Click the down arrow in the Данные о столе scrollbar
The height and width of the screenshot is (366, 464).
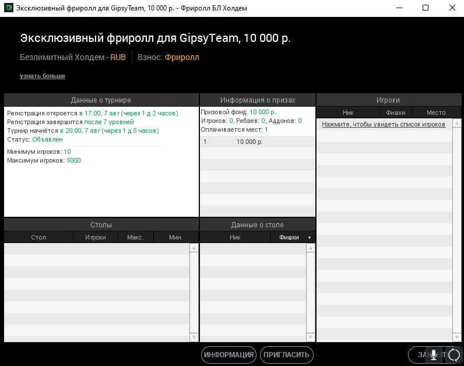click(x=311, y=337)
